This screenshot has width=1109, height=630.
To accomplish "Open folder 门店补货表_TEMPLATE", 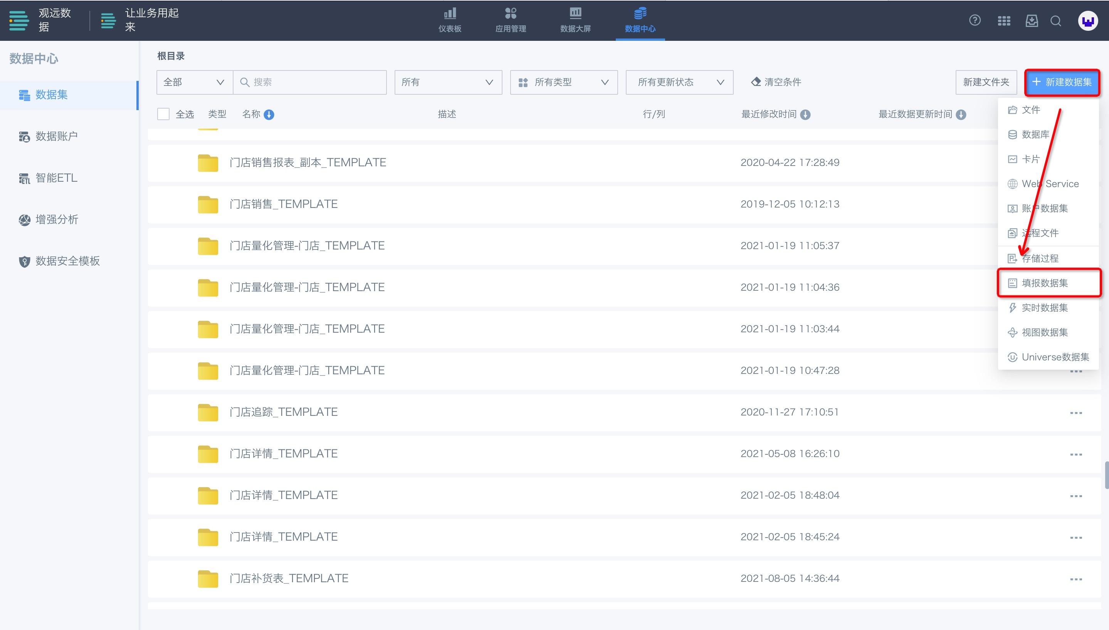I will [289, 578].
